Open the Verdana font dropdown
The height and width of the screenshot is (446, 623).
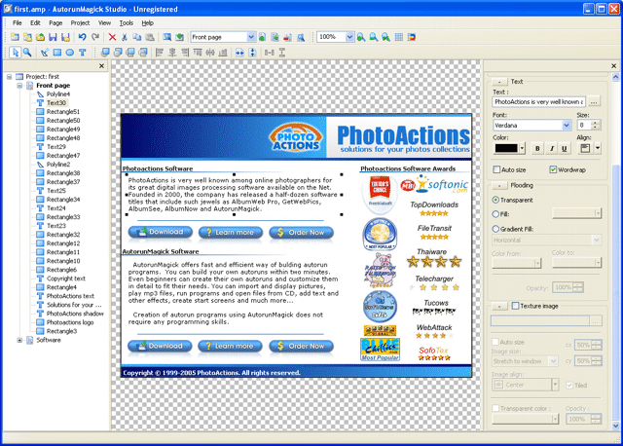[567, 126]
